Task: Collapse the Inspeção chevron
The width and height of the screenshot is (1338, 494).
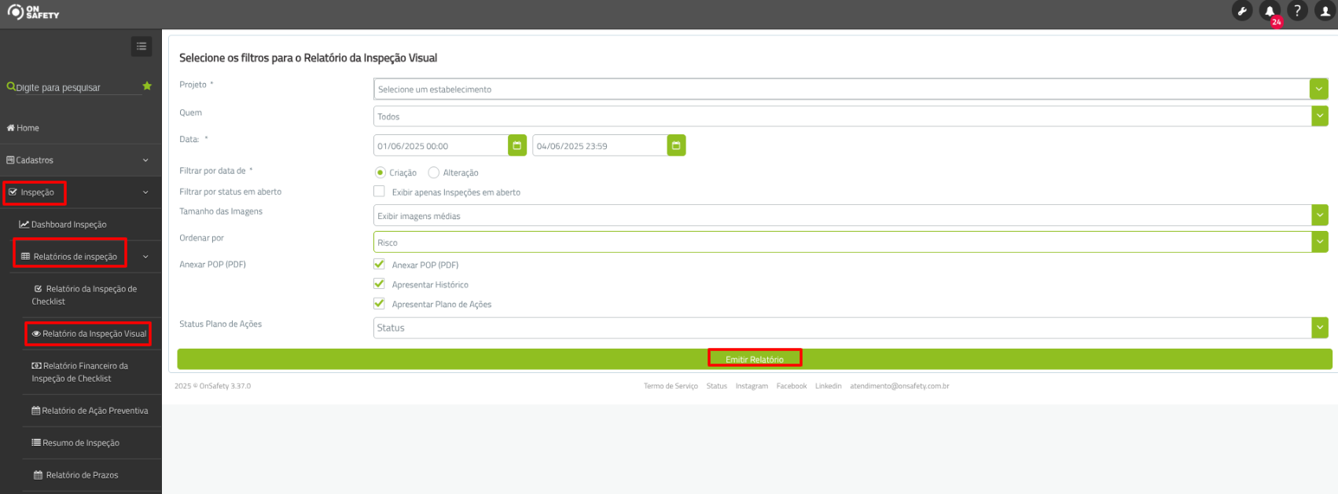Action: coord(145,192)
